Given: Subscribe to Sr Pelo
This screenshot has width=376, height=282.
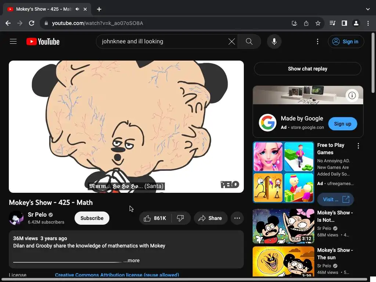Looking at the screenshot, I should click(x=92, y=218).
